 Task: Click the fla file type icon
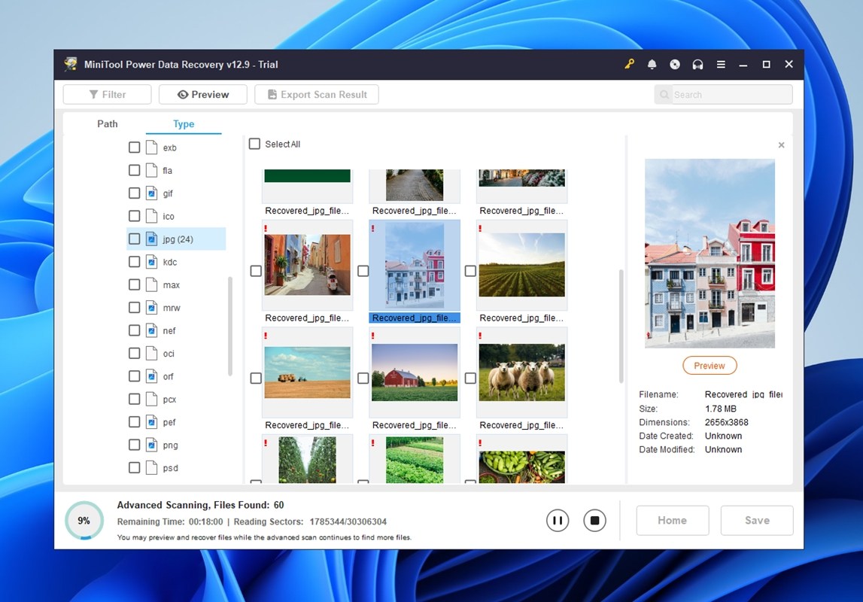(151, 171)
